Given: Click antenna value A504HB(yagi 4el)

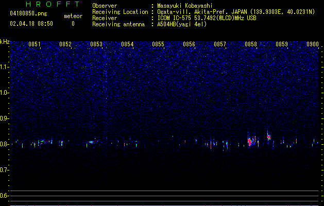Looking at the screenshot, I should pos(182,24).
